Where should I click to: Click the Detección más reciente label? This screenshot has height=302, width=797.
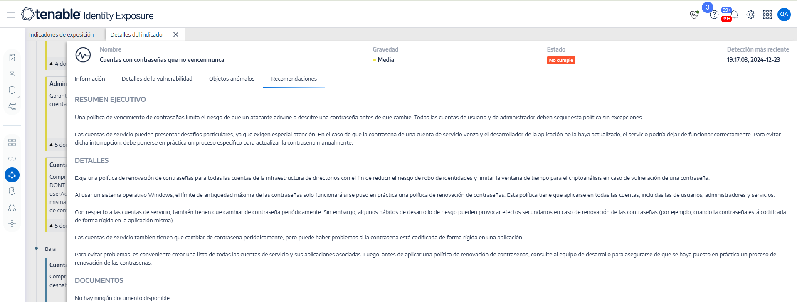pos(758,49)
